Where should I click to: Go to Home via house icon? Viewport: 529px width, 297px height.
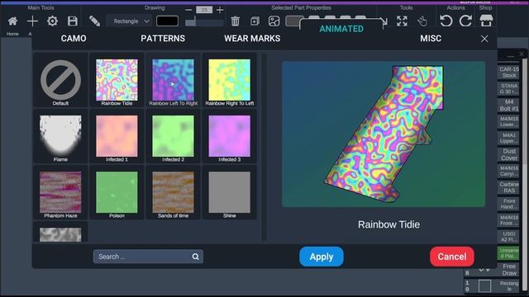(x=13, y=21)
